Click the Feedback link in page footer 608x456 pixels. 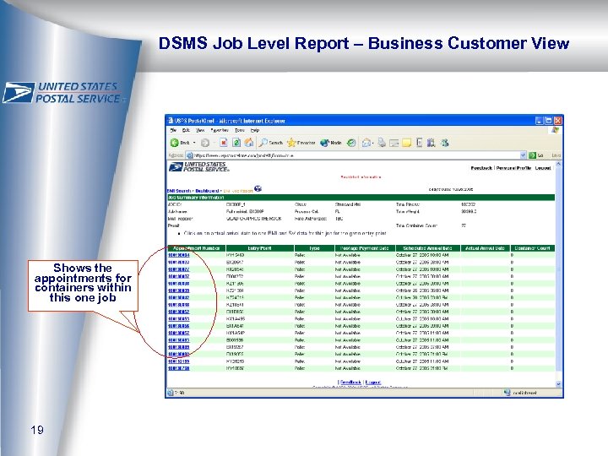coord(350,383)
